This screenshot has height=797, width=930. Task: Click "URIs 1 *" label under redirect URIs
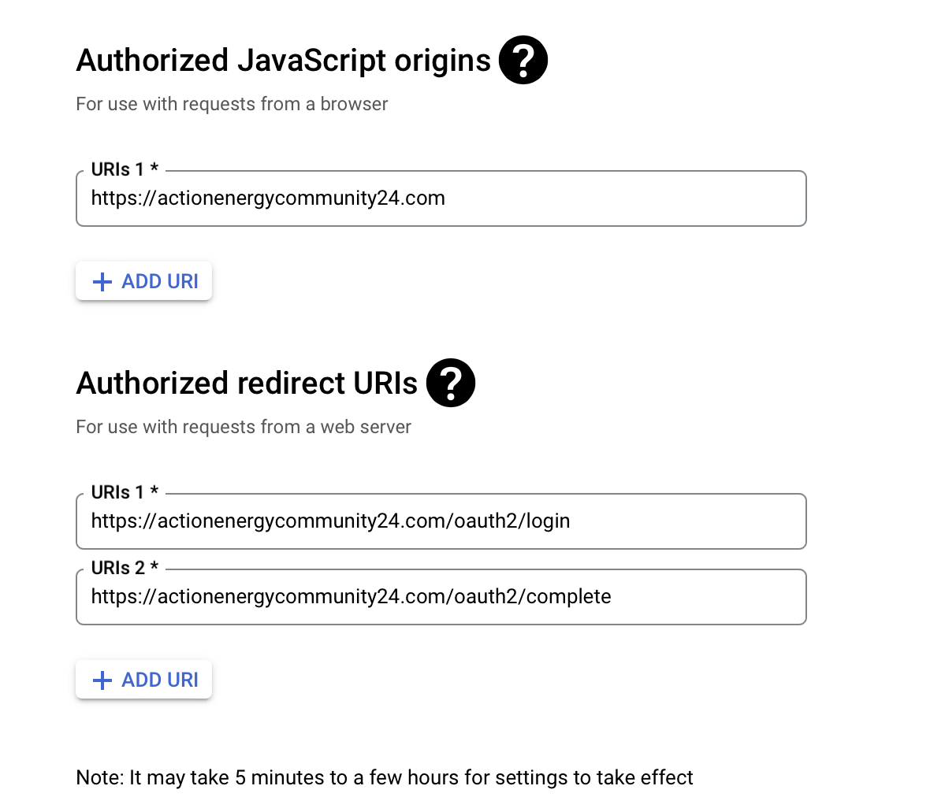[x=125, y=492]
